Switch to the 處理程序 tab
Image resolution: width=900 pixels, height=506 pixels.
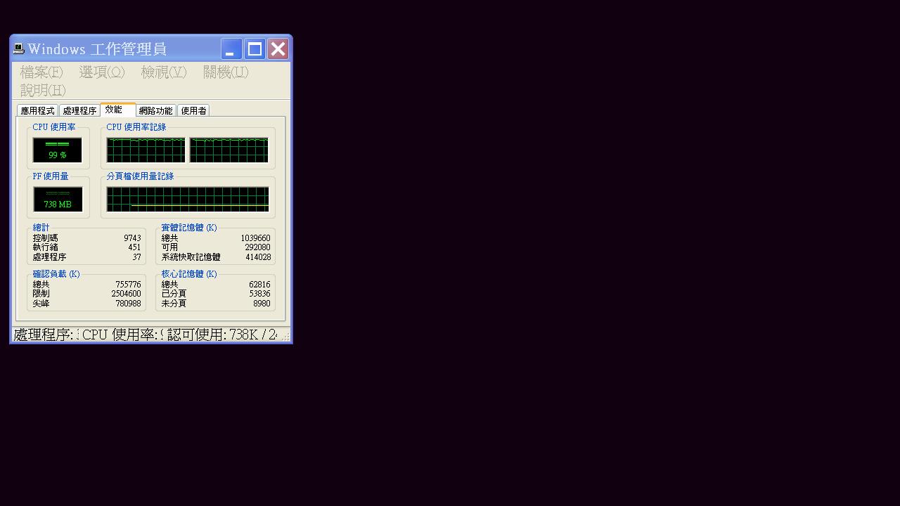[x=79, y=111]
